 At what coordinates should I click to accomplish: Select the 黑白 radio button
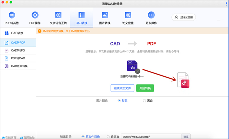(144, 101)
